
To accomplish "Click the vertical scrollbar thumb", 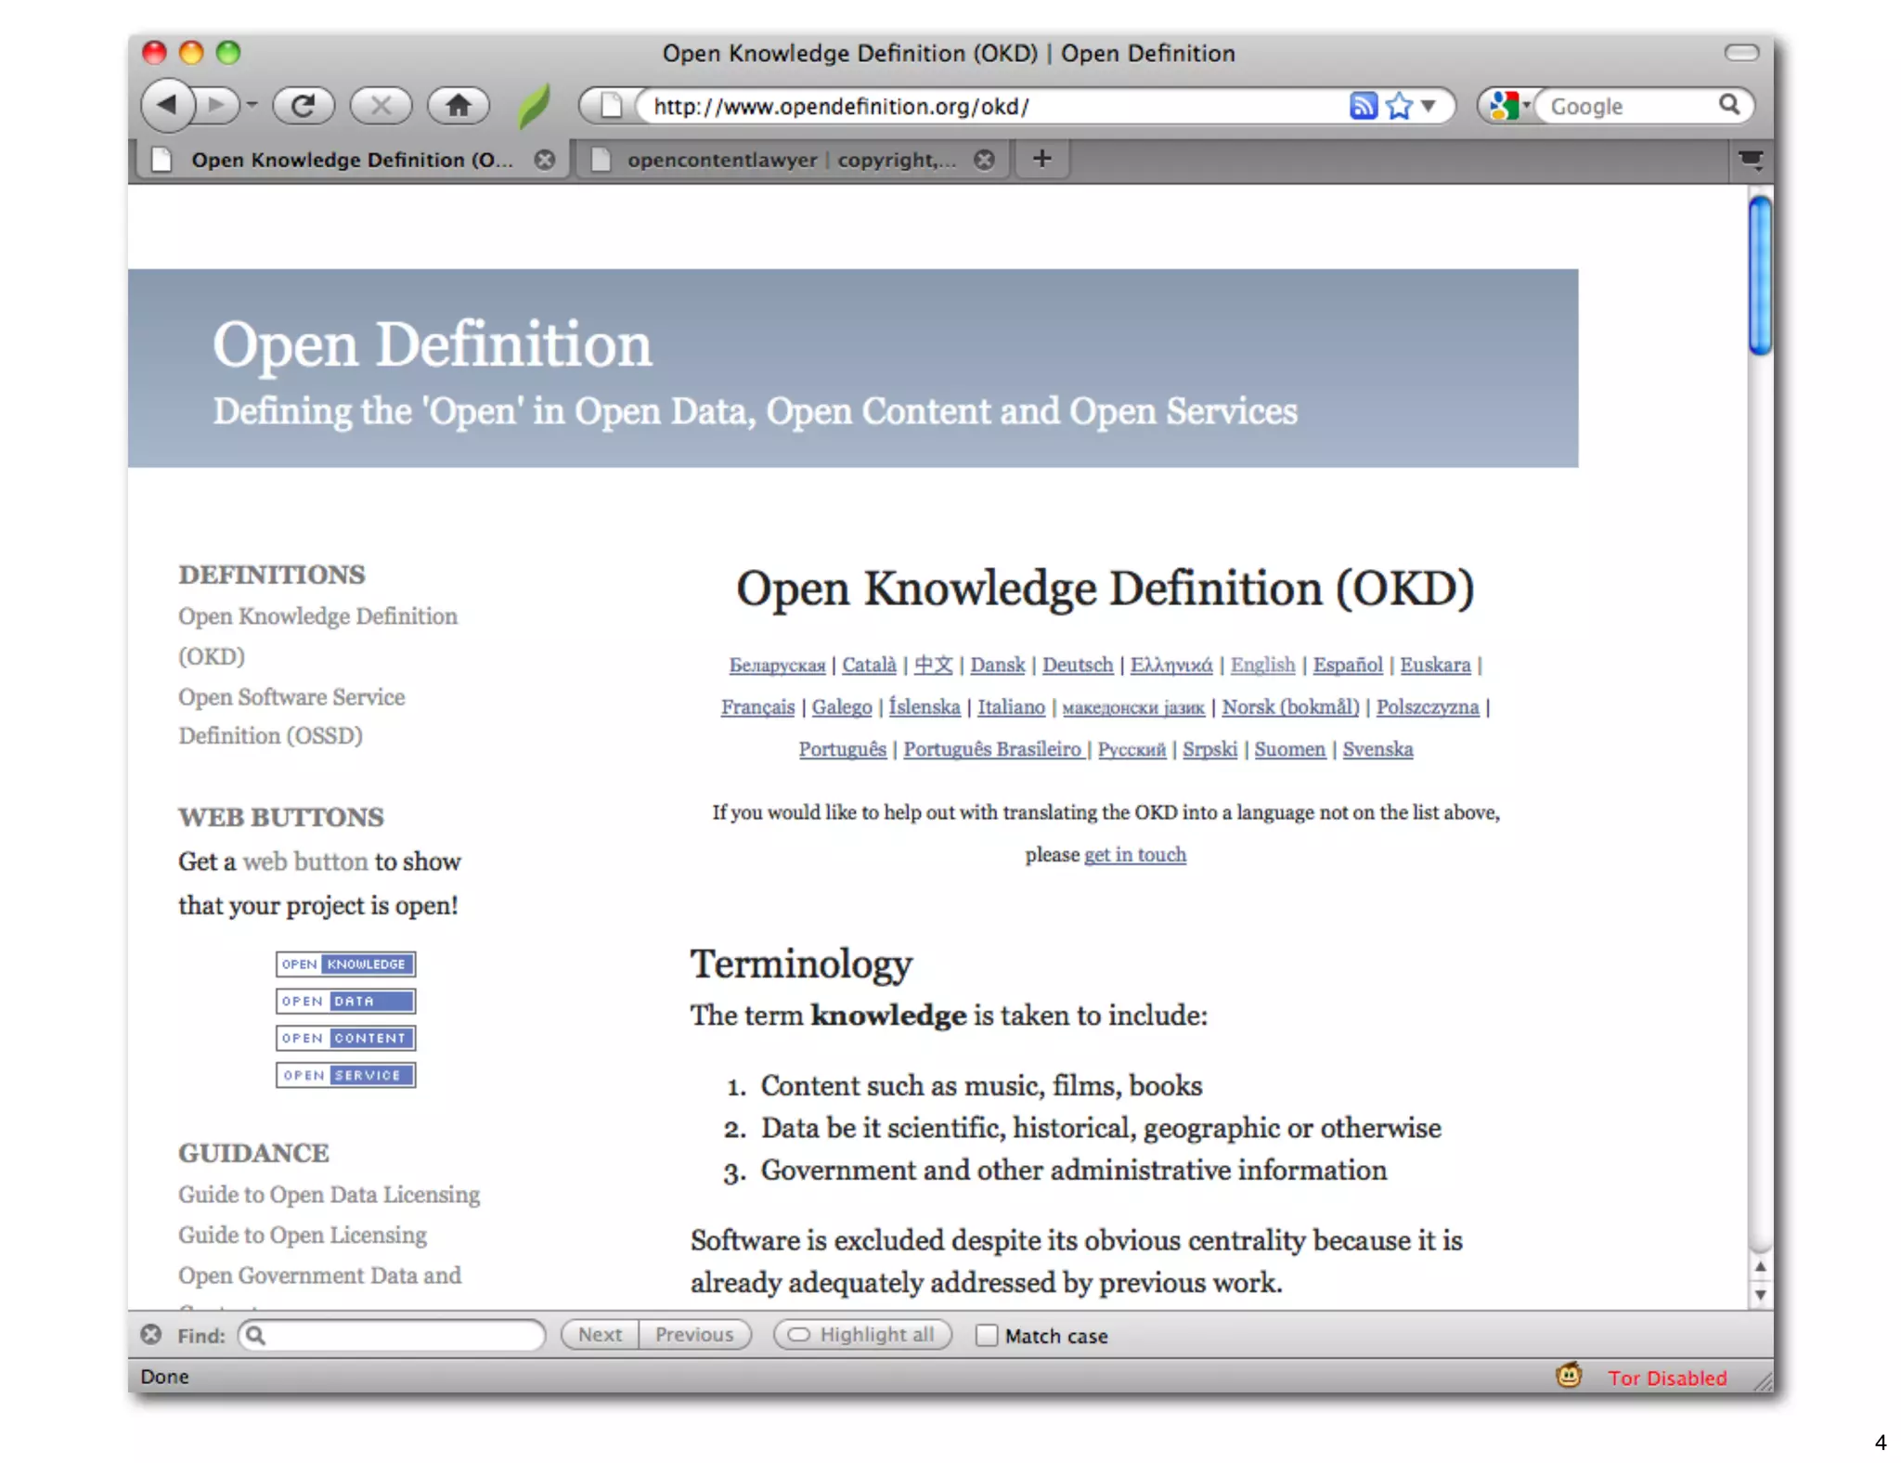I will coord(1759,276).
